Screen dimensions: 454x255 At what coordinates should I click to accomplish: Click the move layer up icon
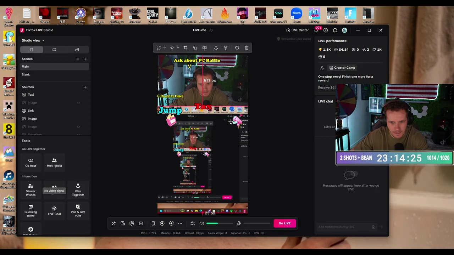click(x=216, y=48)
